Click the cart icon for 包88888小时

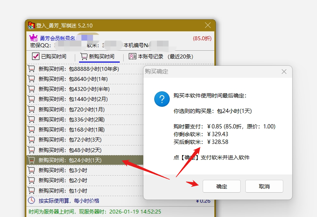31,69
